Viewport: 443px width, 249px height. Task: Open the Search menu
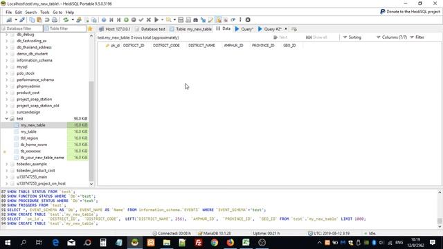tap(30, 12)
